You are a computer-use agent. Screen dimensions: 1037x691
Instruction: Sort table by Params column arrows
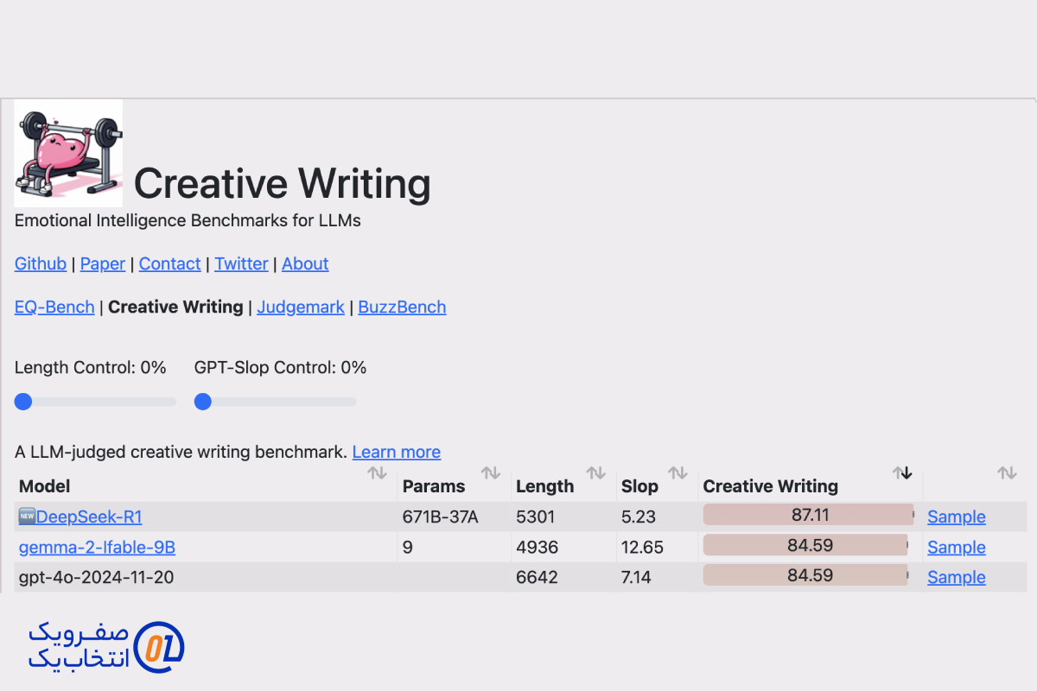pos(491,472)
